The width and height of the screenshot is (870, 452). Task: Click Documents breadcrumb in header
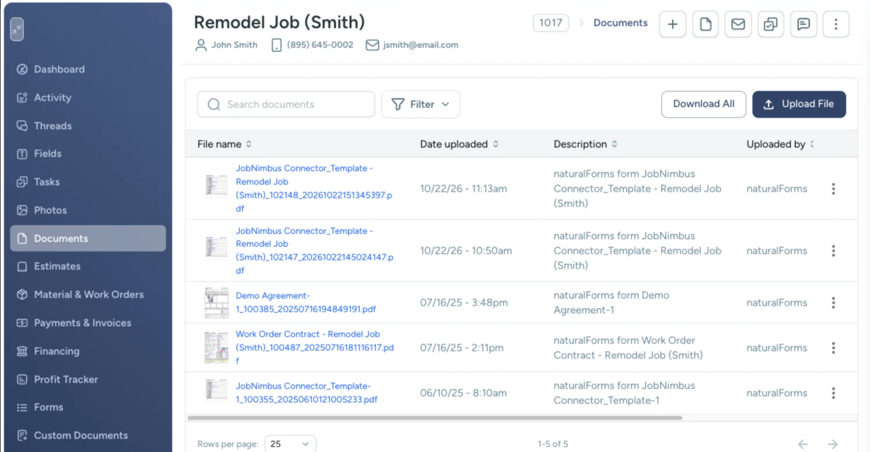621,23
